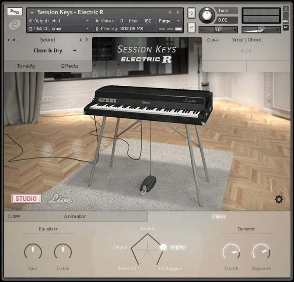Viewport: 294px width, 282px height.
Task: Switch to Live mode
Action: point(60,199)
